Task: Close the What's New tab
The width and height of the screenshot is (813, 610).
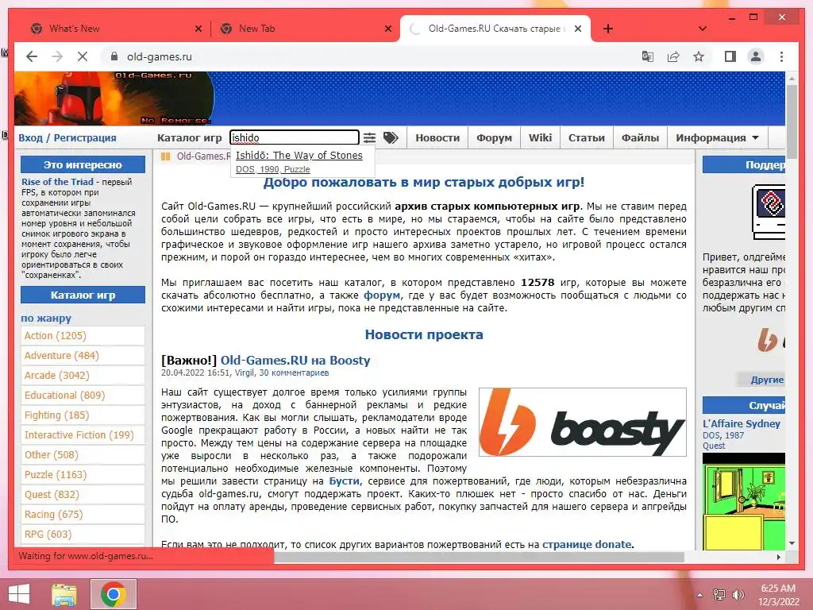Action: (x=198, y=29)
